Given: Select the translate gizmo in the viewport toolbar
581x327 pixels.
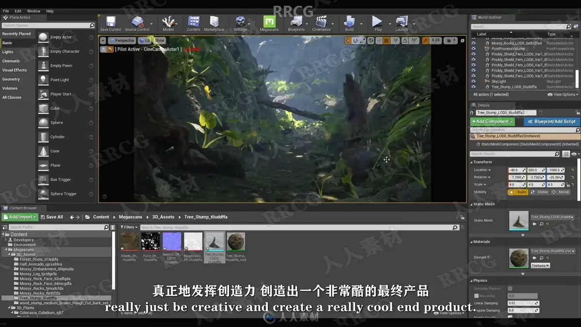Looking at the screenshot, I should [348, 41].
